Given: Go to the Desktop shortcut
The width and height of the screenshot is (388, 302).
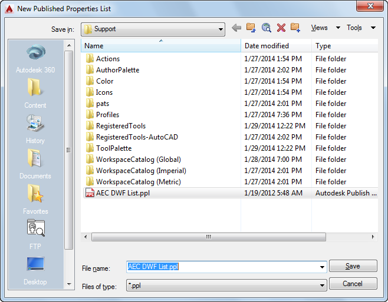Looking at the screenshot, I should pyautogui.click(x=35, y=271).
